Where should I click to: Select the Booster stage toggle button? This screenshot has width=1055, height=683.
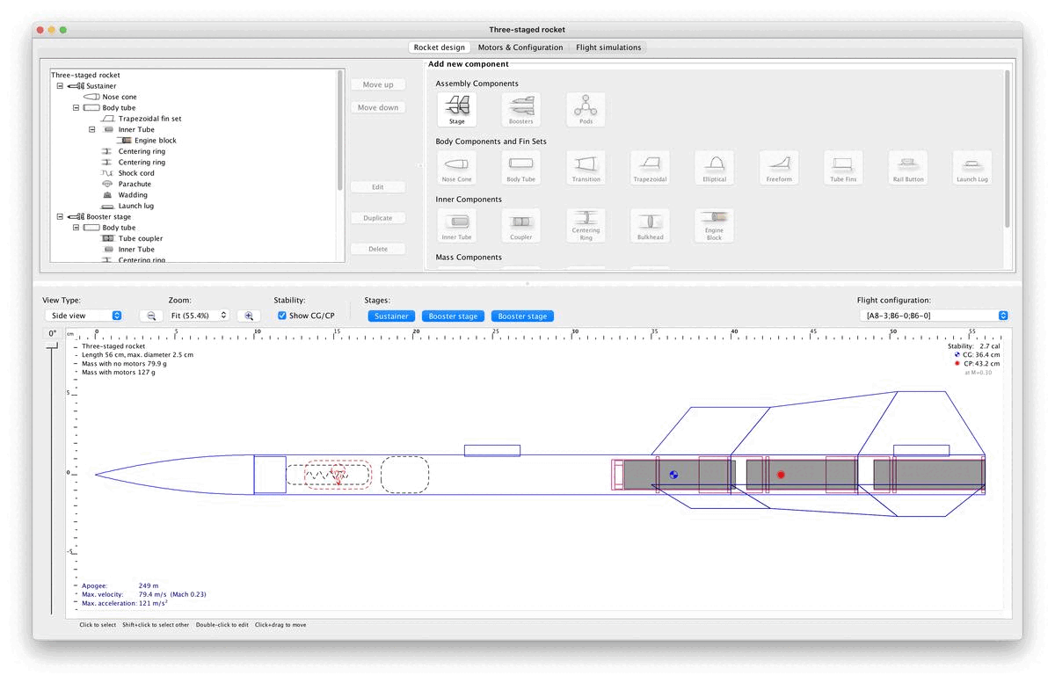(x=453, y=315)
